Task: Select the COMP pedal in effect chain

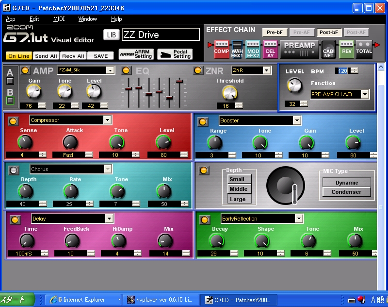Action: point(222,49)
